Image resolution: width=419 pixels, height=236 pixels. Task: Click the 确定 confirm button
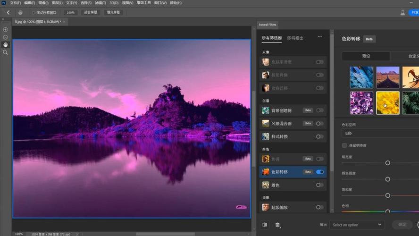coord(402,225)
